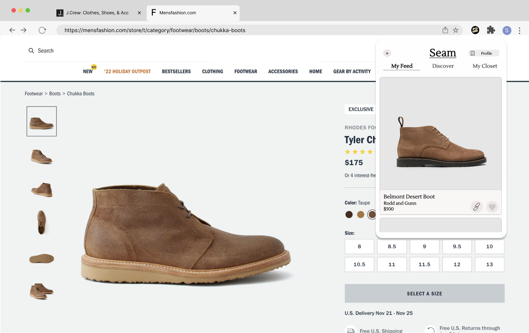Select the taupe color swatch
Viewport: 529px width, 333px height.
372,215
